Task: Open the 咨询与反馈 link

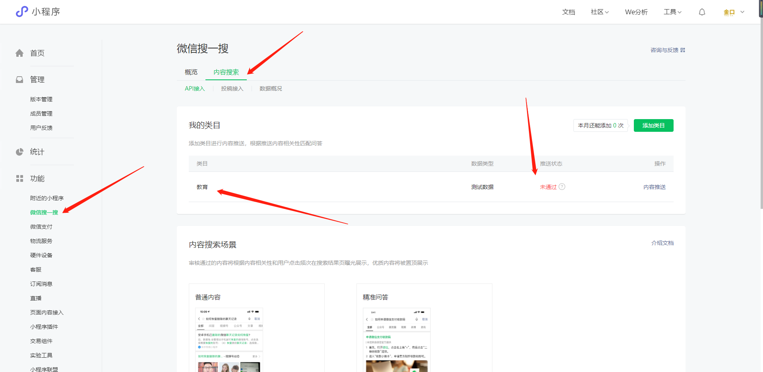Action: [664, 50]
